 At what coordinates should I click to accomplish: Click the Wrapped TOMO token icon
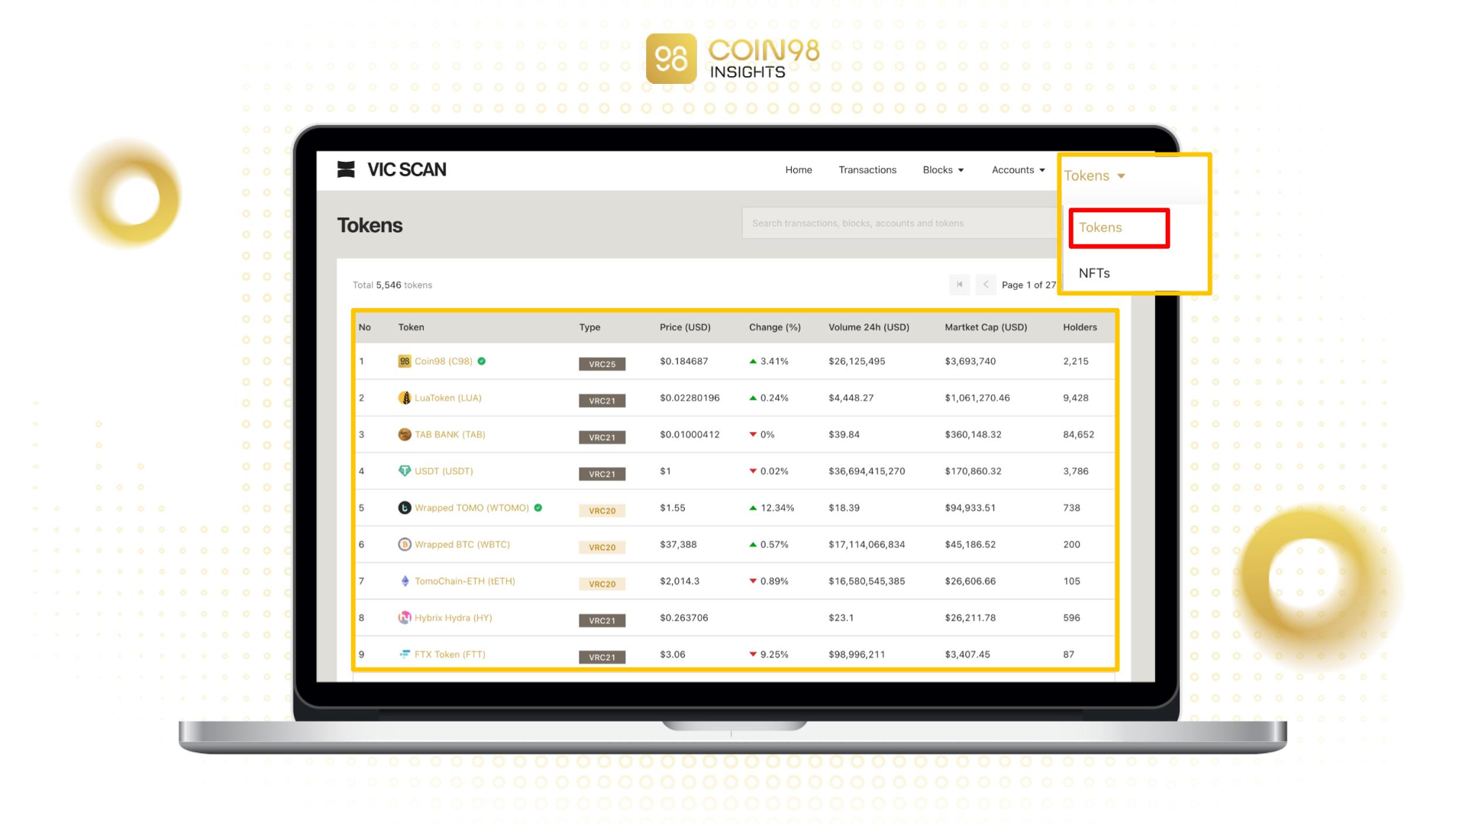coord(405,508)
